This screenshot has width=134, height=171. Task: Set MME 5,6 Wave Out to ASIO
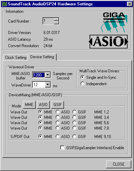(x=58, y=123)
